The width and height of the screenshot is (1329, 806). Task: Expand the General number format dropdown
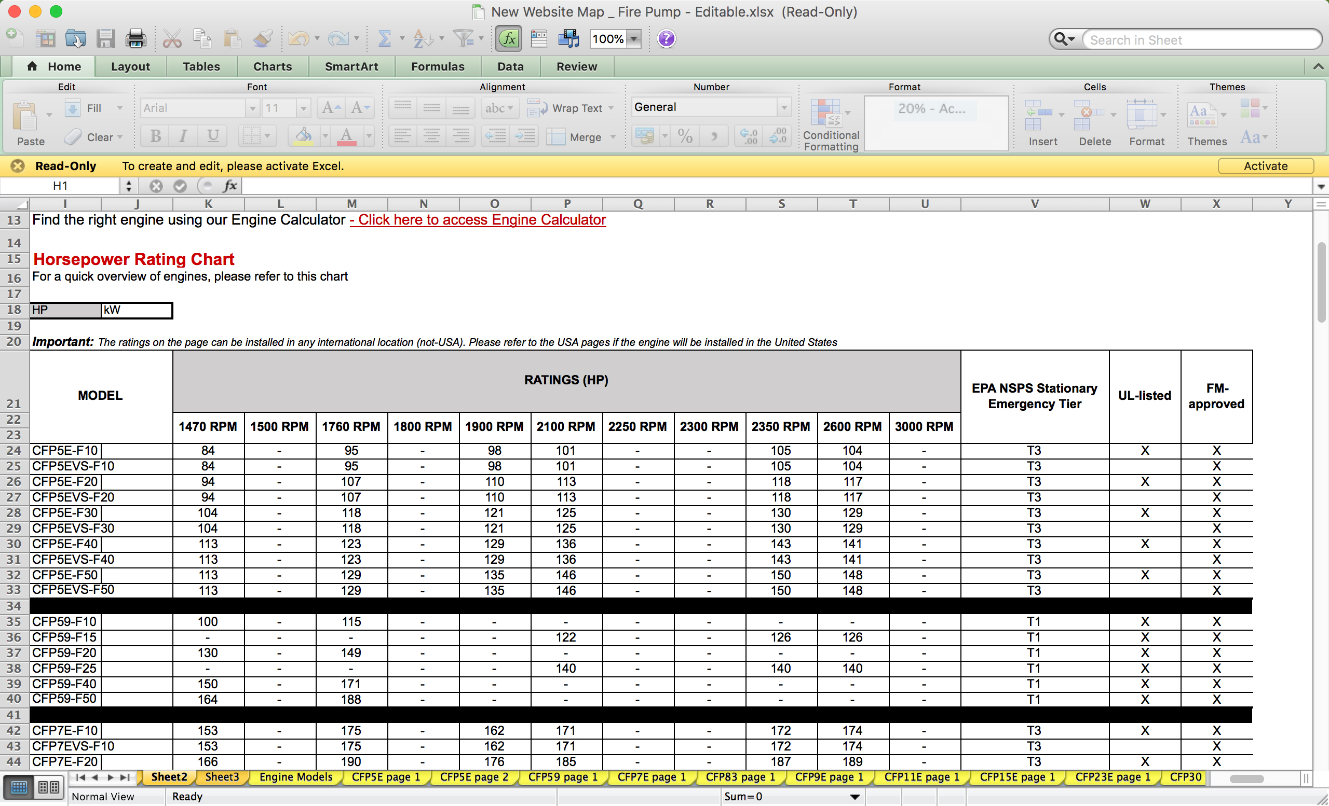click(784, 107)
